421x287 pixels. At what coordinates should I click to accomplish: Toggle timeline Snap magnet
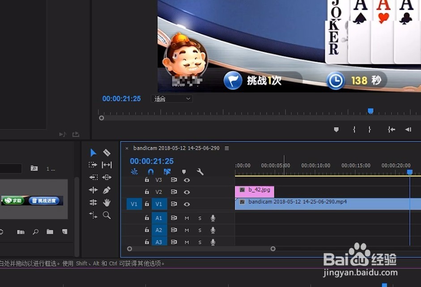pyautogui.click(x=151, y=171)
